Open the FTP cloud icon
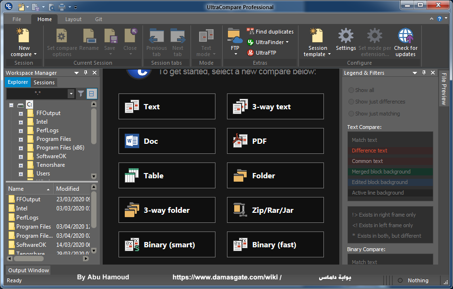453x289 pixels. coord(235,35)
